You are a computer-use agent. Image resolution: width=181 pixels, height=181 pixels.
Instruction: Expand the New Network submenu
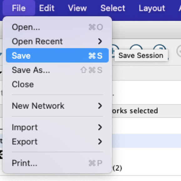(57, 106)
